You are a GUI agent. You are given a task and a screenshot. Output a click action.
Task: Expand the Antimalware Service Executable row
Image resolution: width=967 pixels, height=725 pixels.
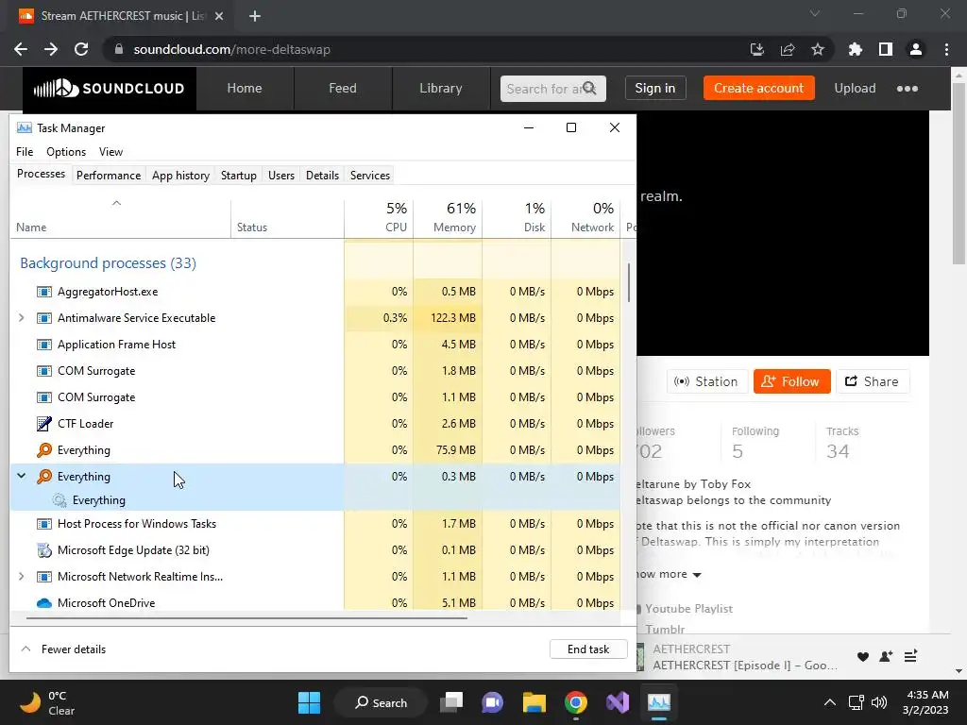pyautogui.click(x=22, y=318)
